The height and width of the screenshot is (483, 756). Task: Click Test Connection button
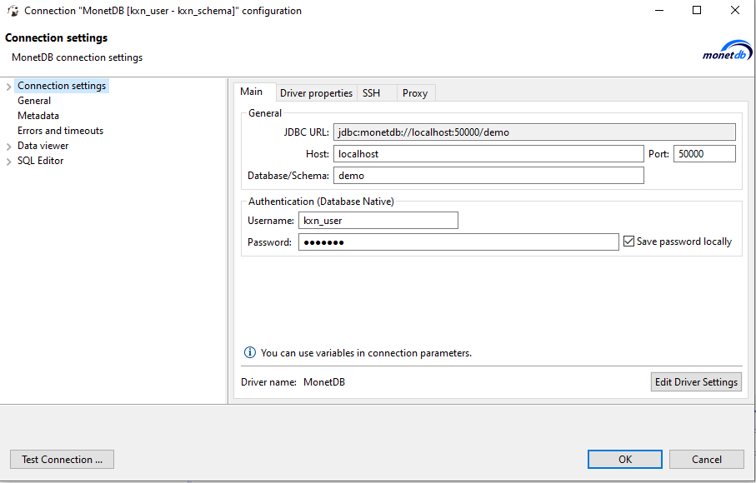63,460
